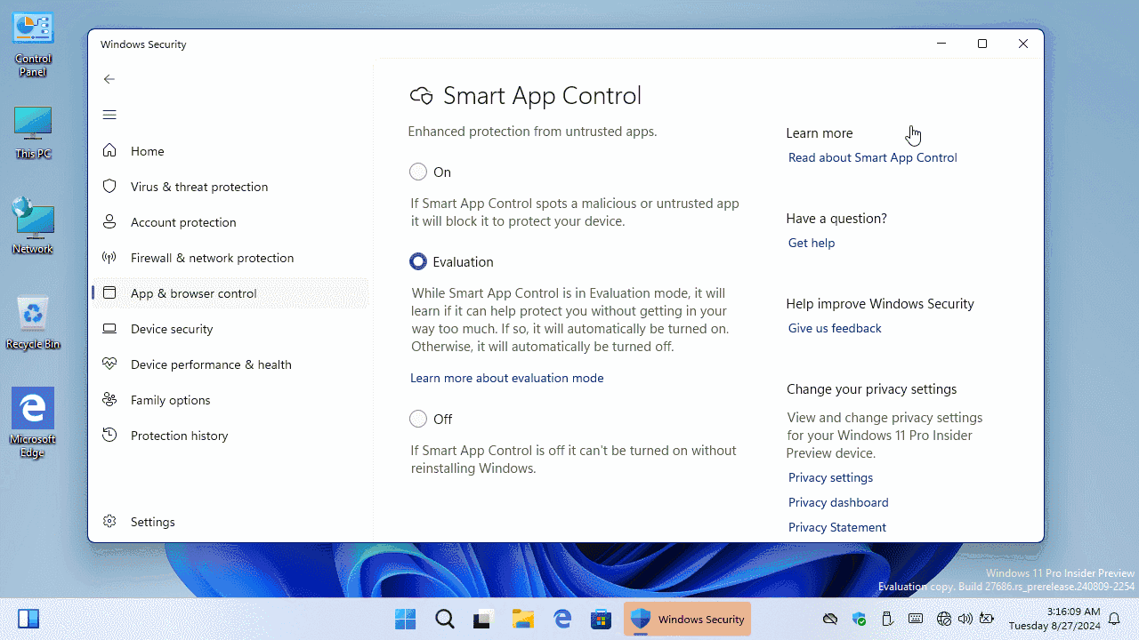Open the notification bell in the tray

pos(1114,619)
